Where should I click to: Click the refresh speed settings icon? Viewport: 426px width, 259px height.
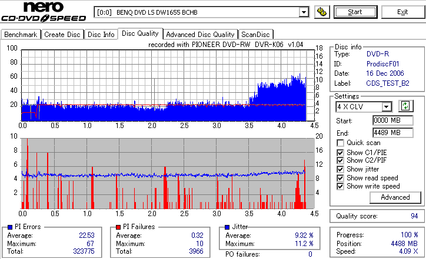[405, 106]
